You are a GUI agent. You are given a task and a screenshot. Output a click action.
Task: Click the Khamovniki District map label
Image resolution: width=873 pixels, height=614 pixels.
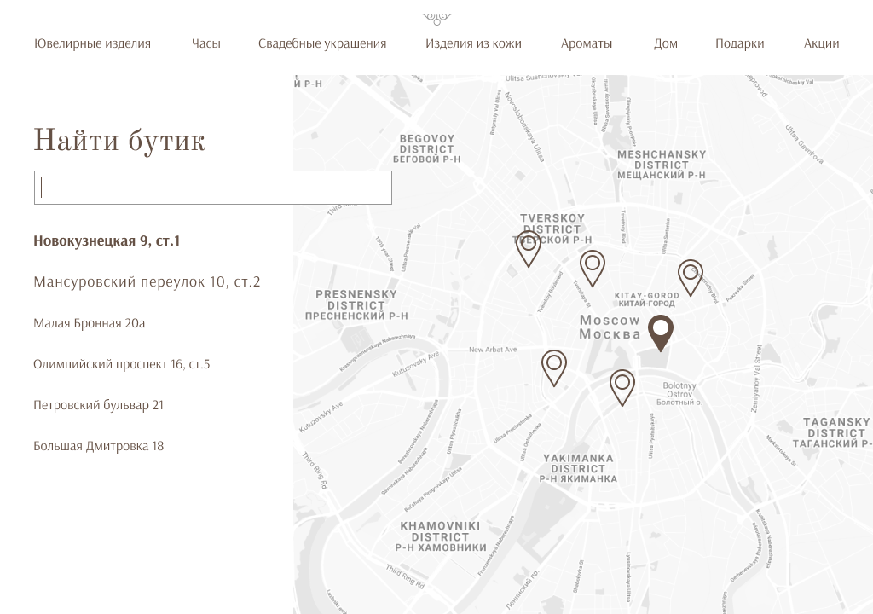(x=441, y=536)
